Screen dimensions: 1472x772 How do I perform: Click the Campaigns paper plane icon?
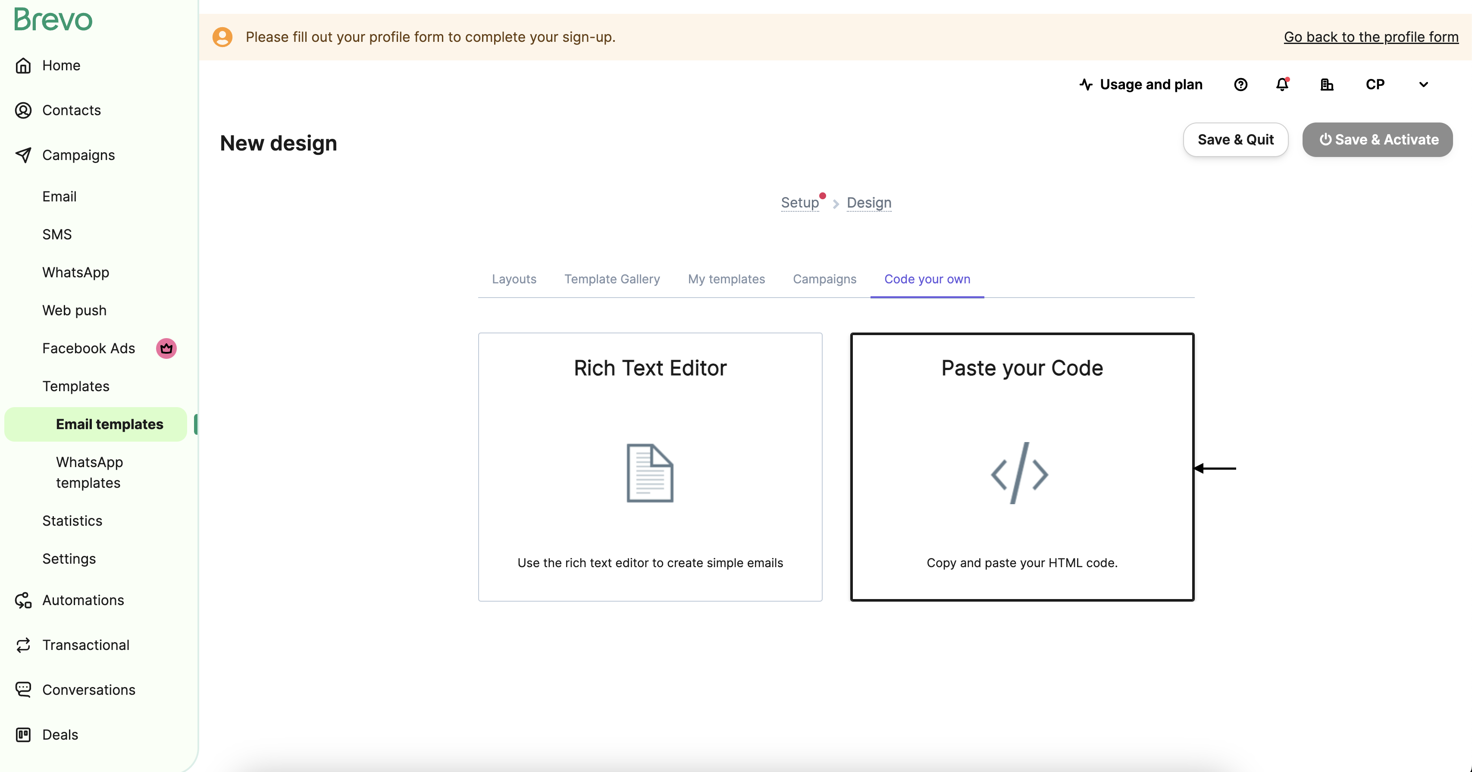click(x=23, y=155)
